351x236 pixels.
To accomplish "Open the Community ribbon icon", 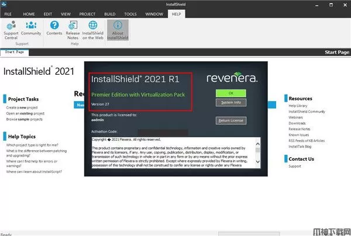I will [x=31, y=28].
